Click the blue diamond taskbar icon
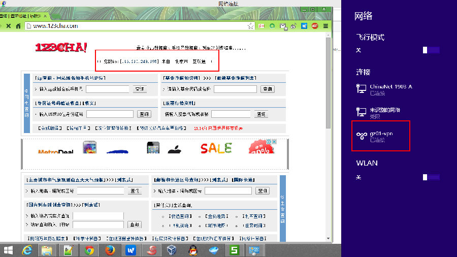457x257 pixels. click(x=213, y=250)
